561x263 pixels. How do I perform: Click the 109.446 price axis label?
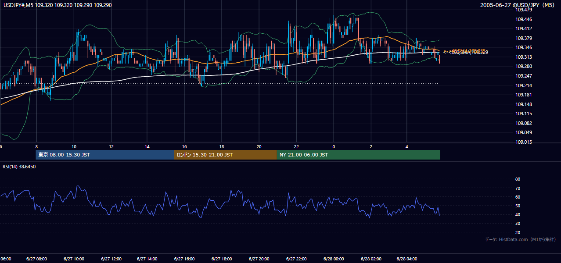point(524,19)
